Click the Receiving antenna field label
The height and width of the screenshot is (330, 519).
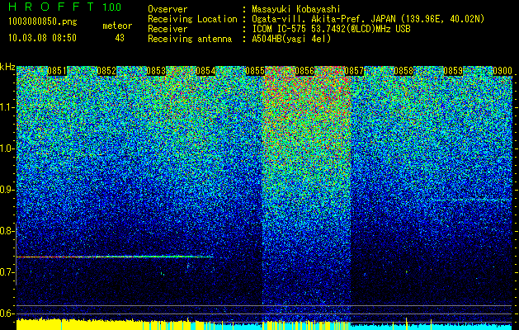pos(190,39)
